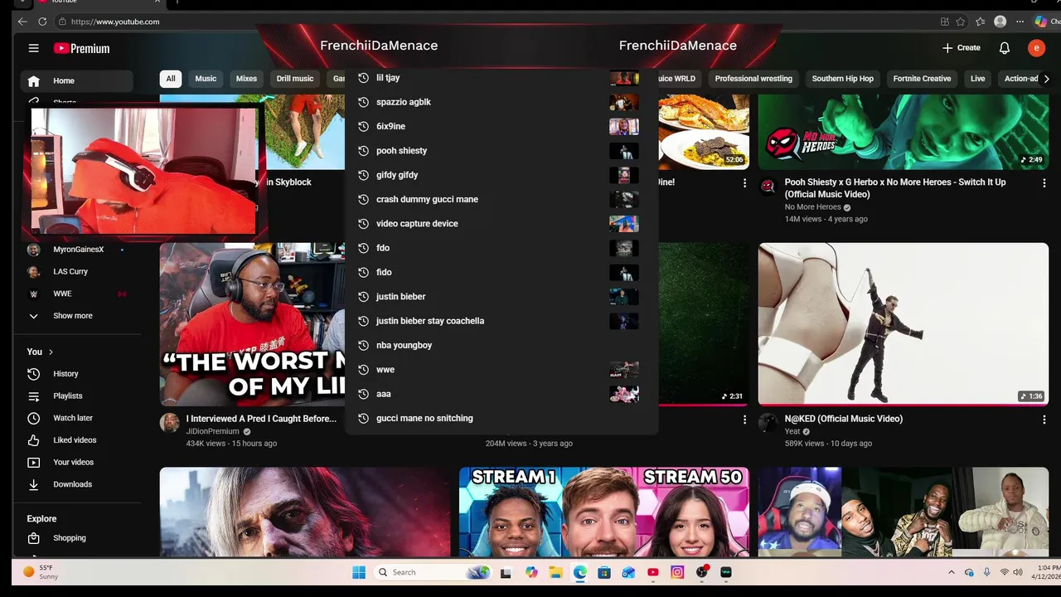
Task: Open File Explorer from the taskbar
Action: 555,572
